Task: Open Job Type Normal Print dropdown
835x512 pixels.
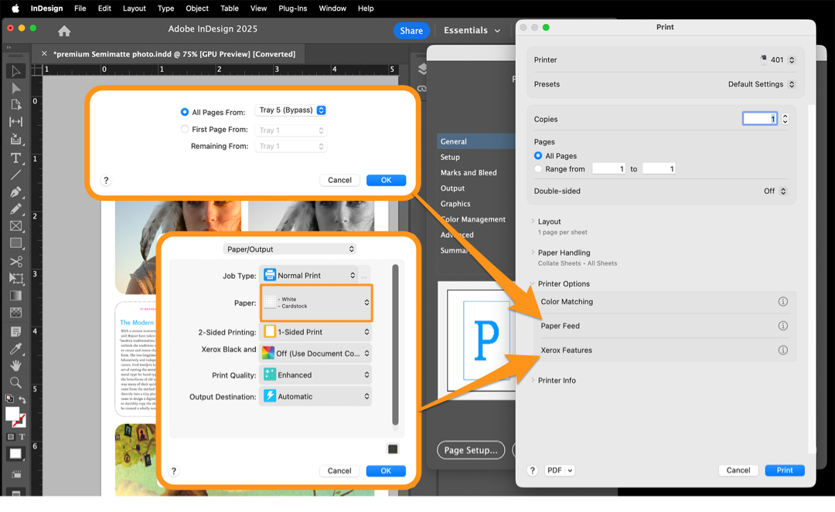Action: [x=308, y=276]
